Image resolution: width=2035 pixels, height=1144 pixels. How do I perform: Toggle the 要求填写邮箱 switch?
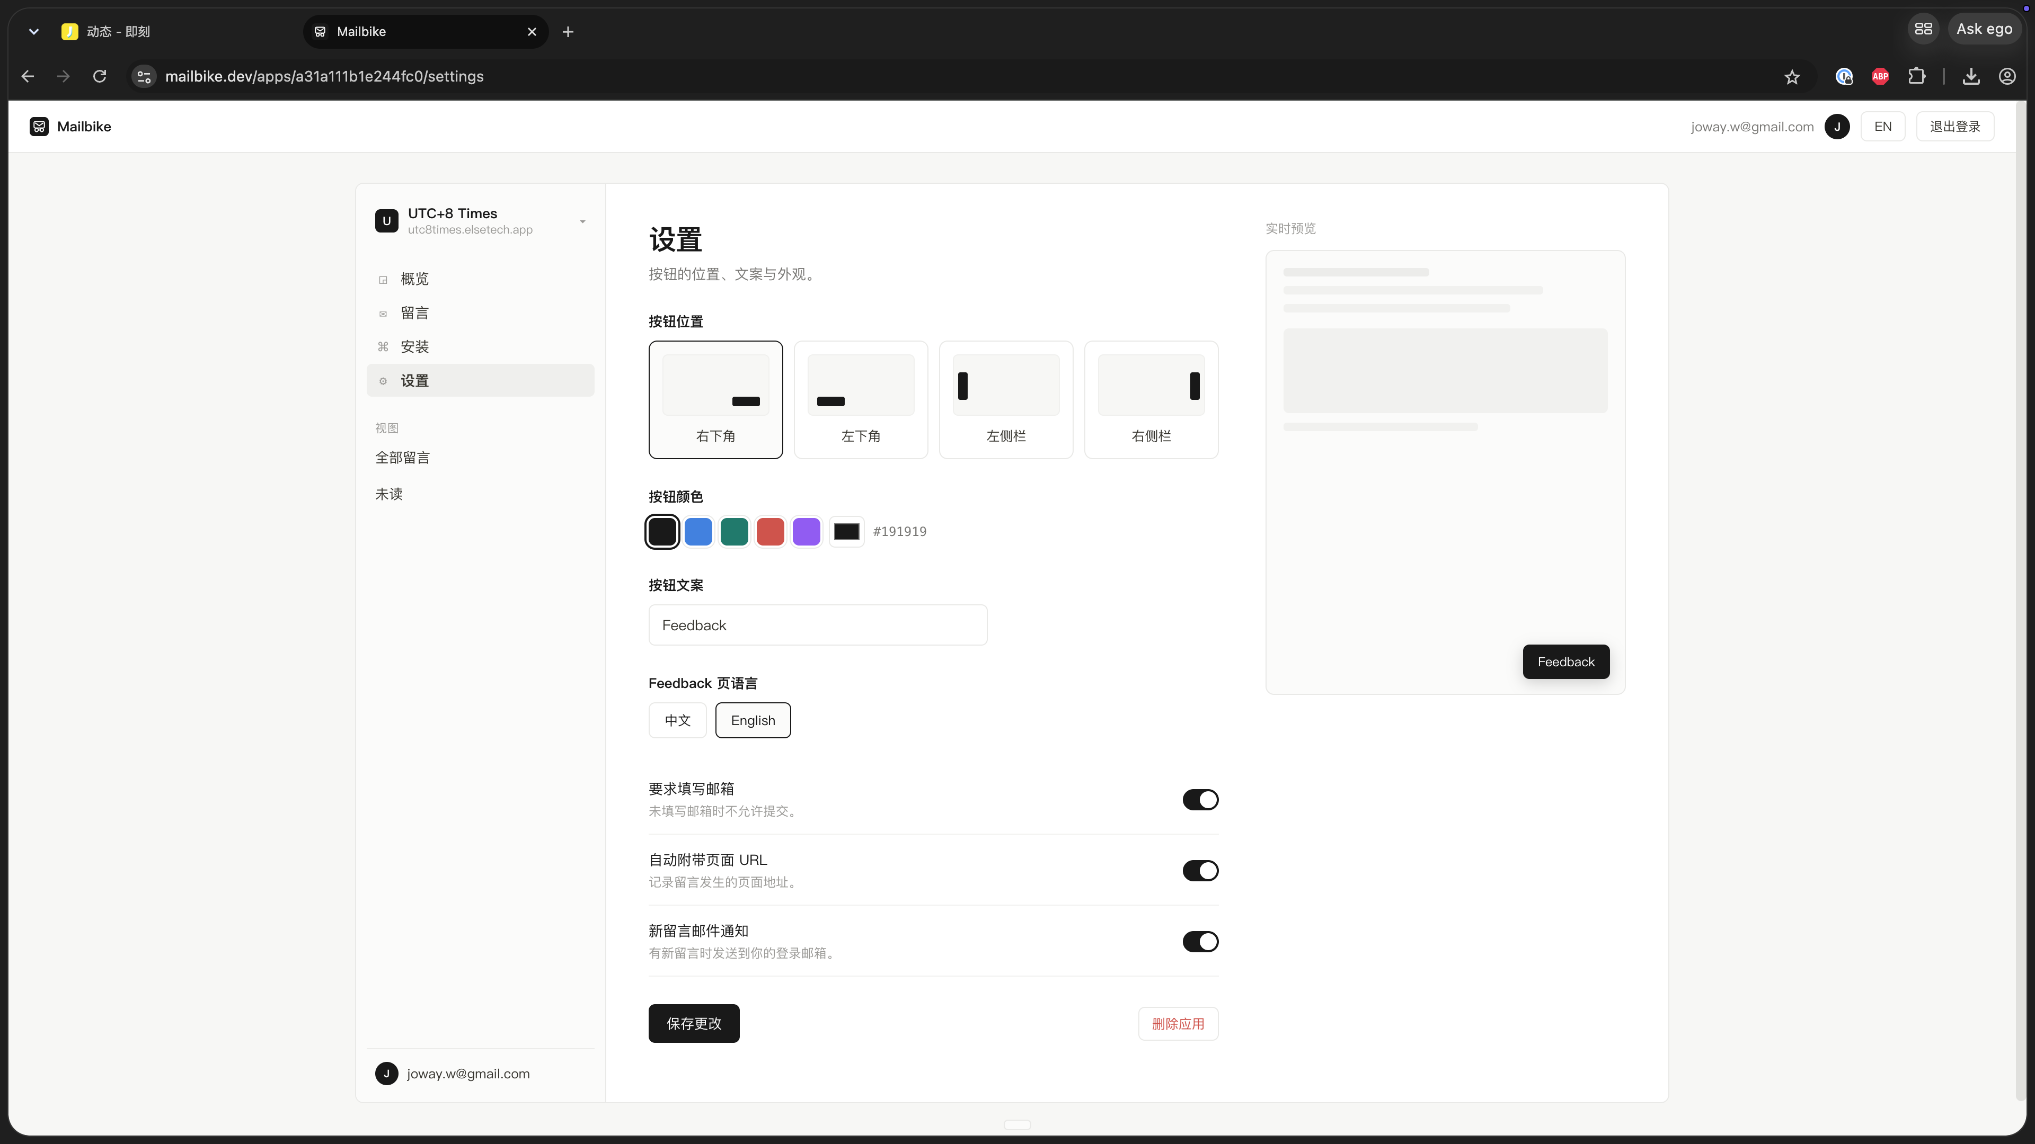(1200, 800)
